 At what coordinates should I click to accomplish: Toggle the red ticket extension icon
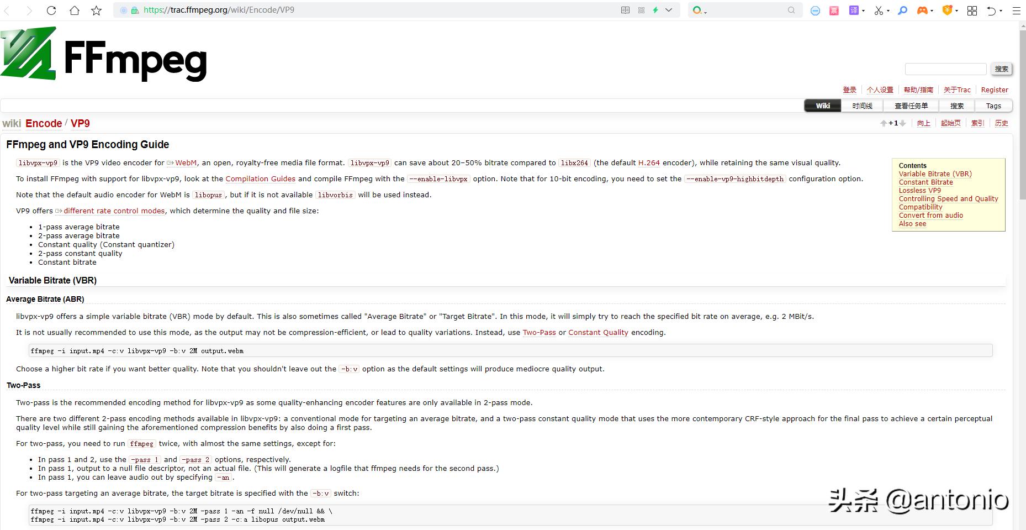(x=834, y=10)
